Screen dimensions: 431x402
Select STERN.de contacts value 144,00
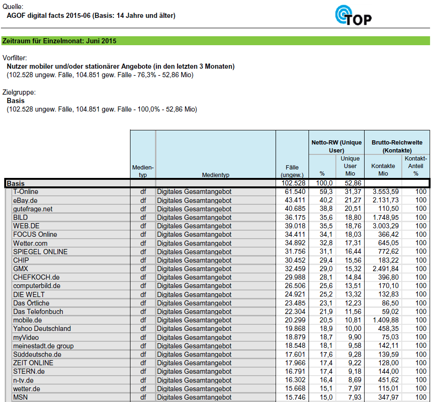coord(388,372)
